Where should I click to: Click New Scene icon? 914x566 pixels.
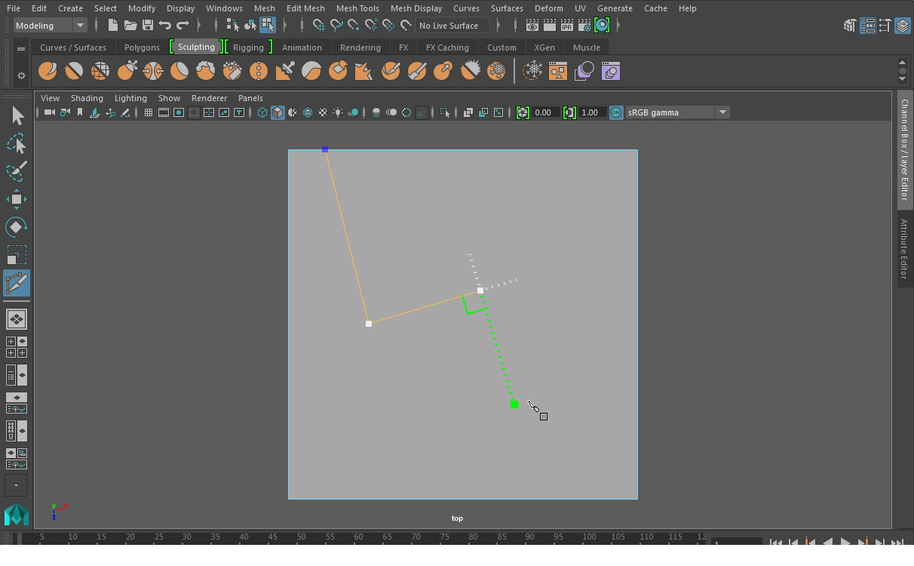pos(112,26)
